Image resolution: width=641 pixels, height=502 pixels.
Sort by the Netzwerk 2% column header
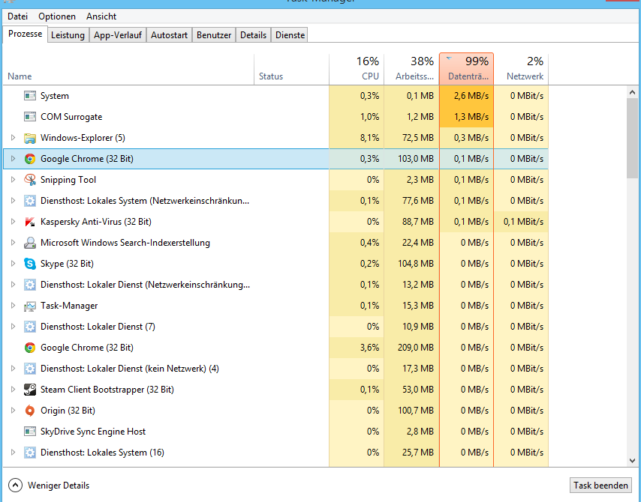pos(521,69)
